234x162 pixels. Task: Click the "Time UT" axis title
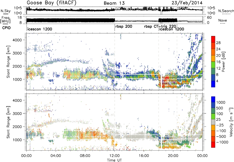(114, 160)
